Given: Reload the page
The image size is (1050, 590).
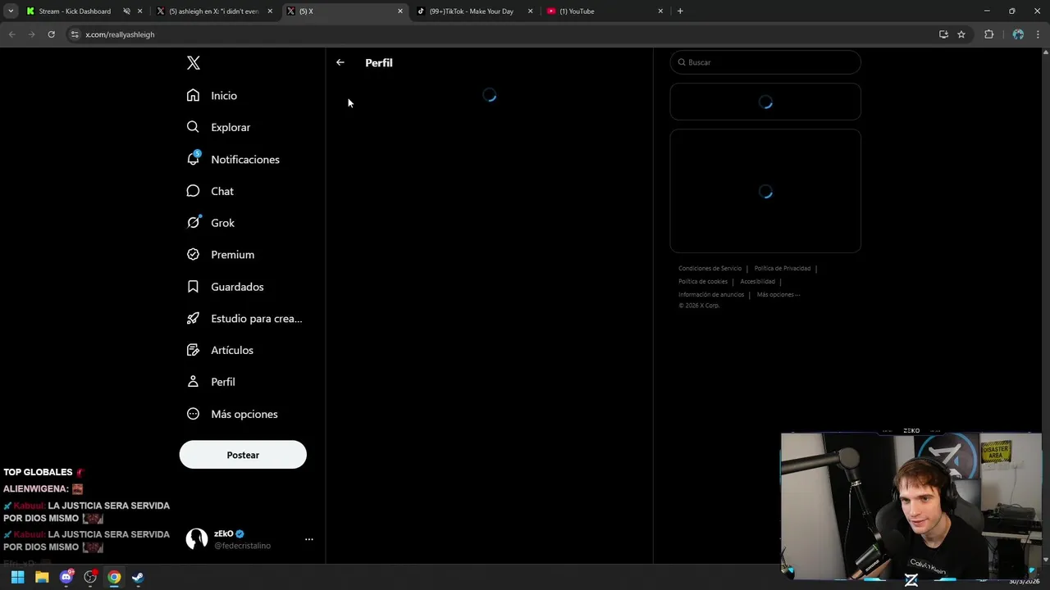Looking at the screenshot, I should pos(51,34).
